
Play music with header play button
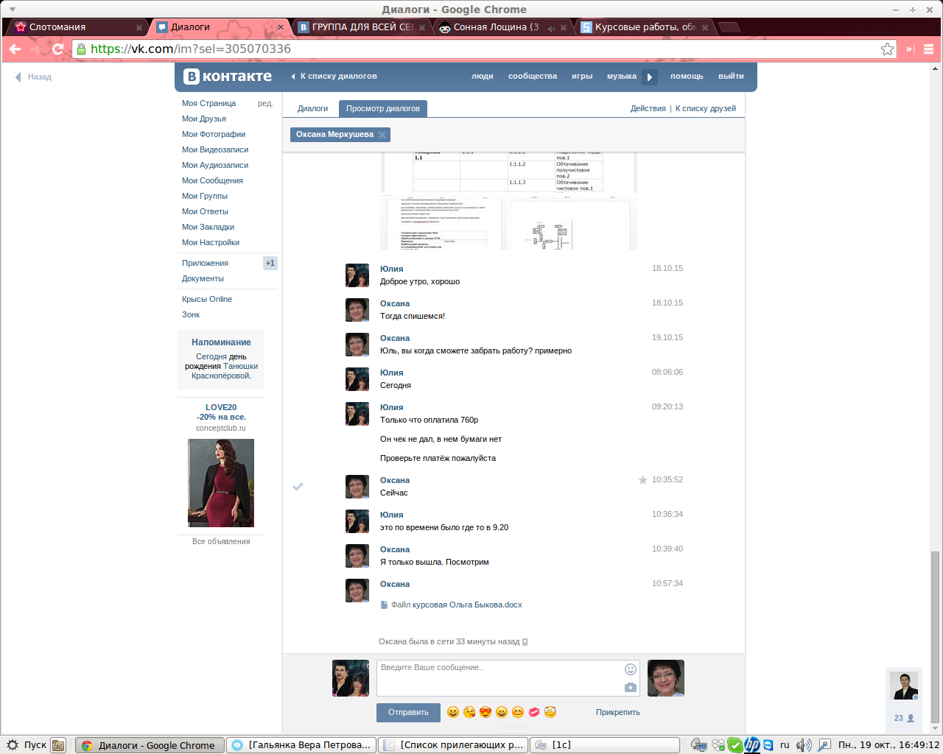[x=649, y=77]
